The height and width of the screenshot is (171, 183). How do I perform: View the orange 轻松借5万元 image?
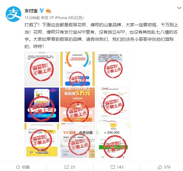point(78,105)
